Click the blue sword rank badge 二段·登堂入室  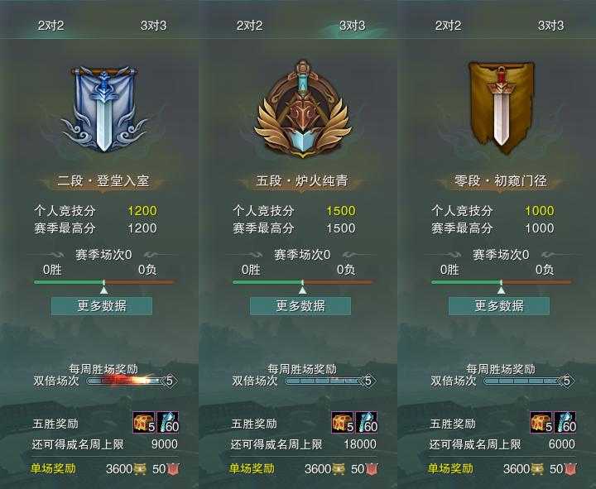(103, 109)
